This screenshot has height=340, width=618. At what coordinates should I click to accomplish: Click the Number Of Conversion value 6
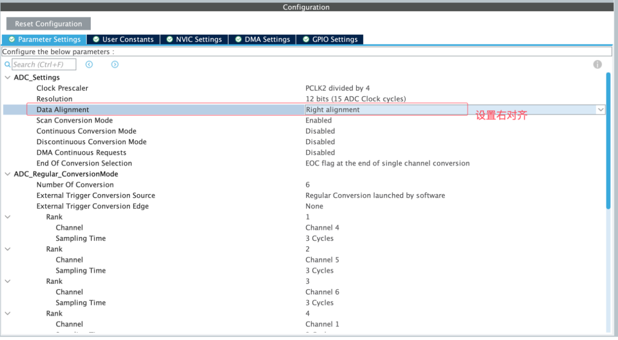click(x=308, y=184)
